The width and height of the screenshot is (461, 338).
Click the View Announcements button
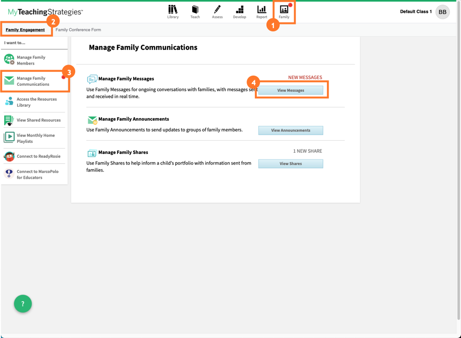(x=290, y=130)
